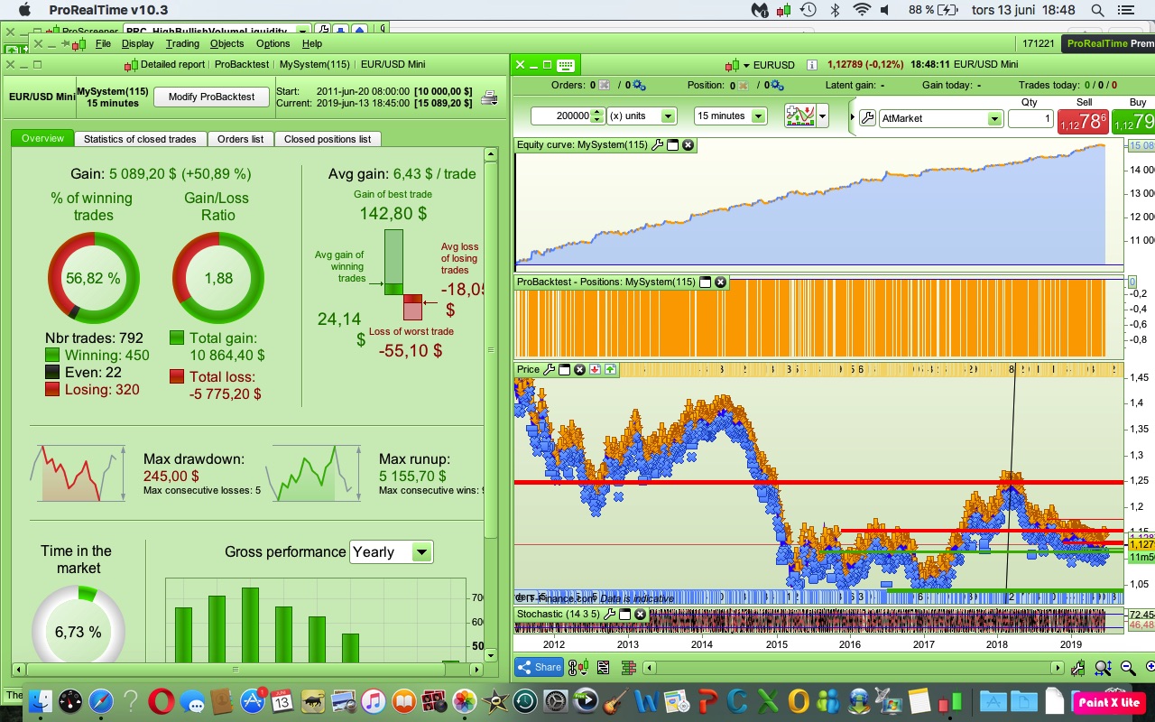Click the Spotlight search icon in menu bar

click(x=1097, y=10)
